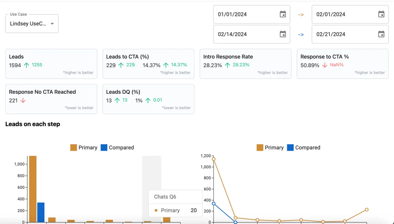Click Compared blue swatch in line chart legend
This screenshot has height=224, width=394.
(290, 148)
